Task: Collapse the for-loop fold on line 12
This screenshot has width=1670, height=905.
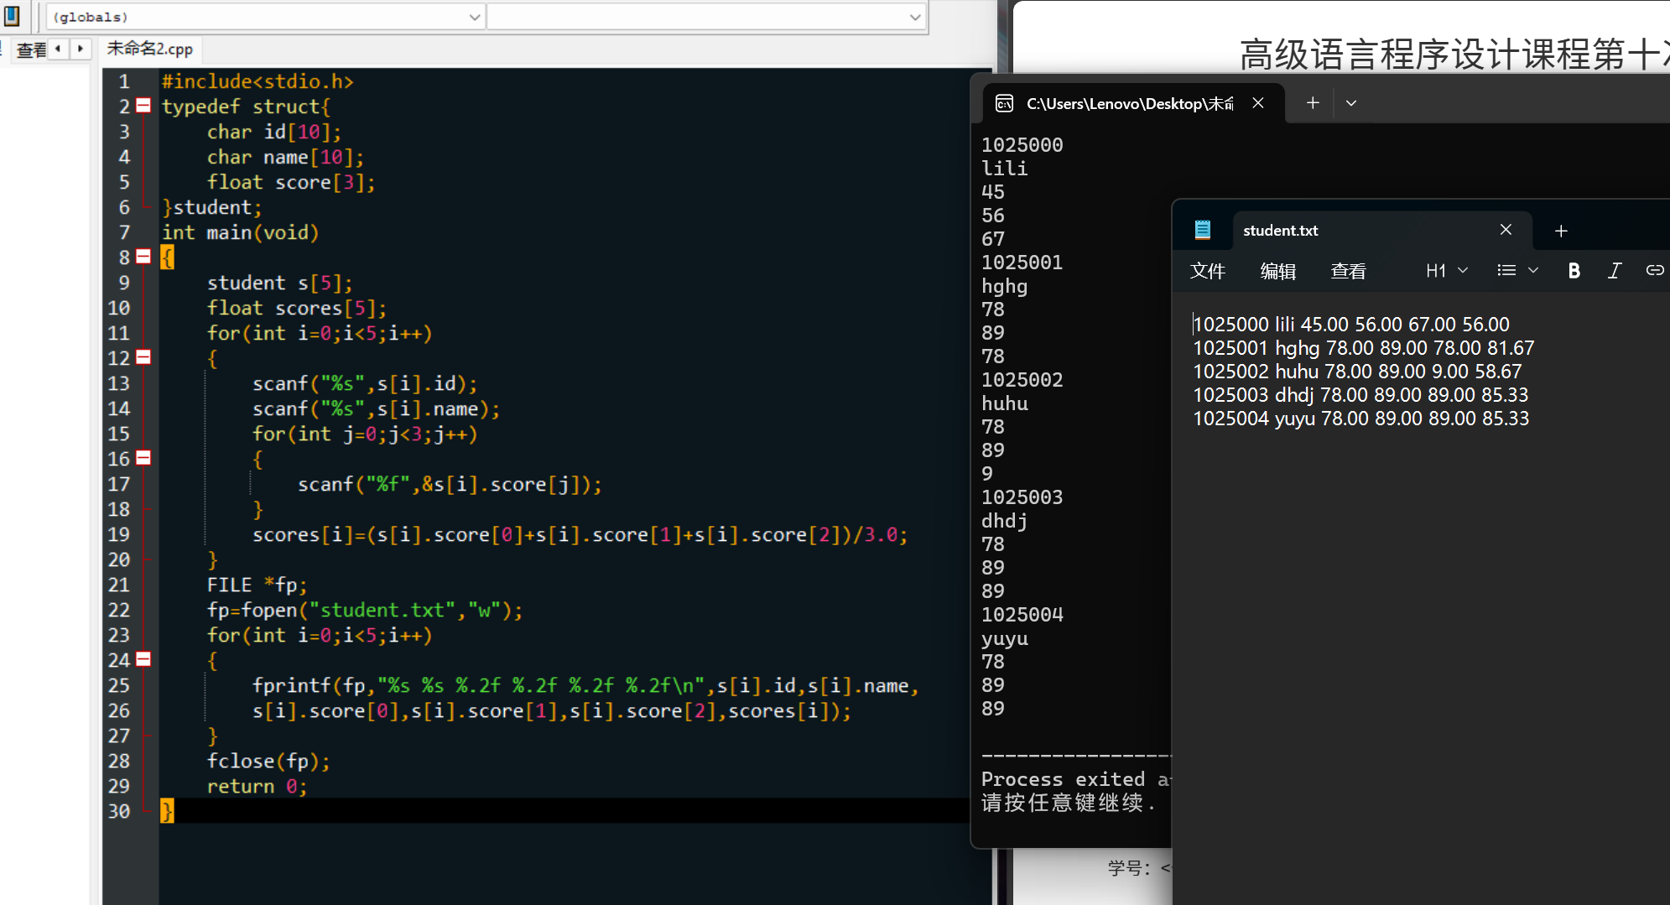Action: [143, 357]
